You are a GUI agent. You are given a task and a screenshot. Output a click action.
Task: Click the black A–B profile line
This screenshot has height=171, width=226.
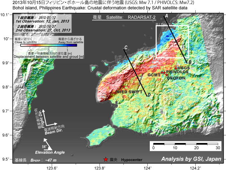tap(175, 40)
